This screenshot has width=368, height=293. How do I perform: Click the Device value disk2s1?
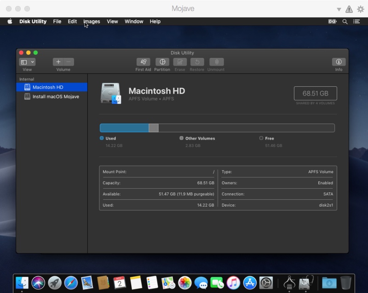[x=326, y=205]
